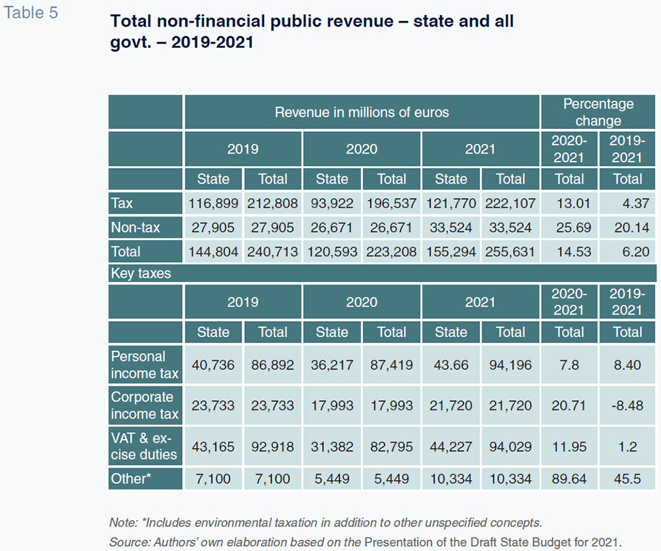Select Personal income tax value 86,892
The image size is (661, 551).
click(x=273, y=365)
